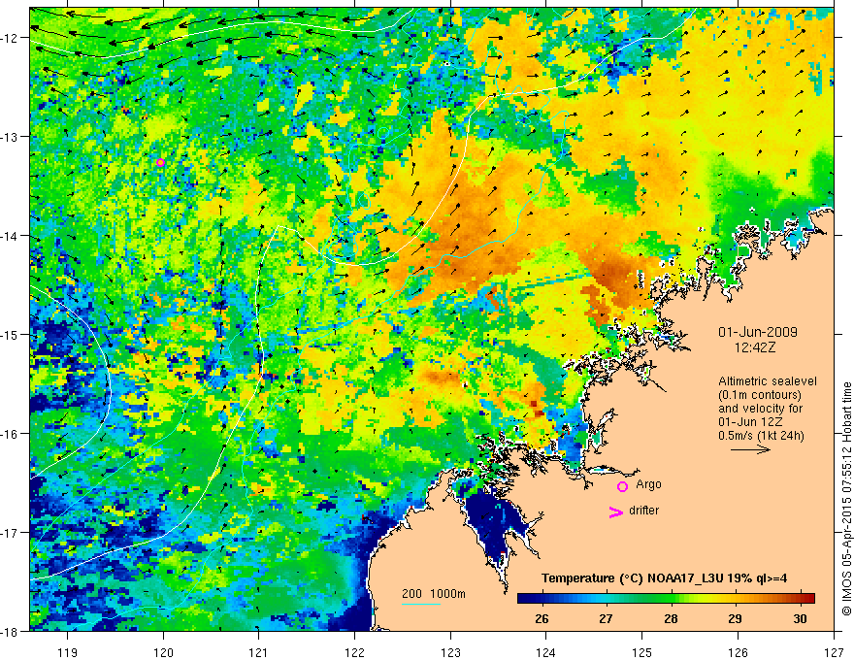Click latitude axis label -14
The height and width of the screenshot is (660, 854).
(x=11, y=235)
